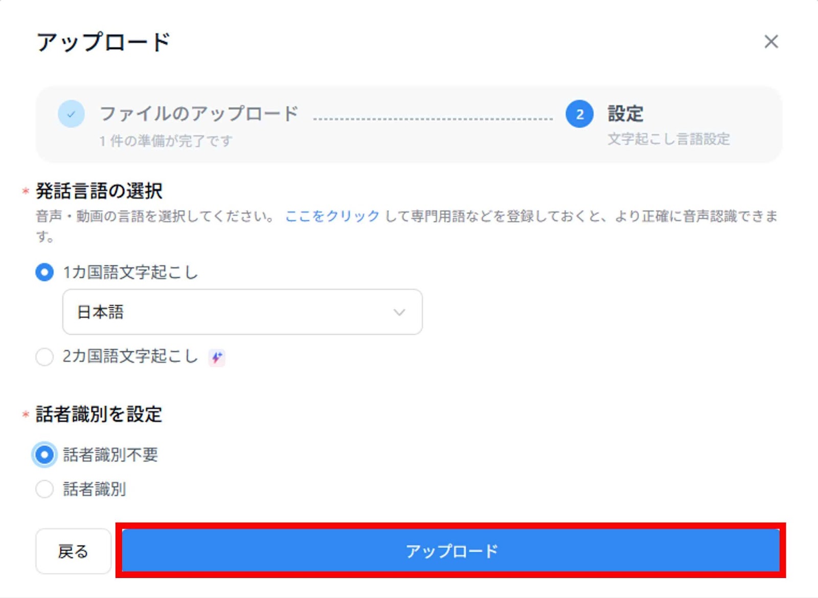The height and width of the screenshot is (598, 818).
Task: Close the アップロード dialog
Action: [772, 42]
